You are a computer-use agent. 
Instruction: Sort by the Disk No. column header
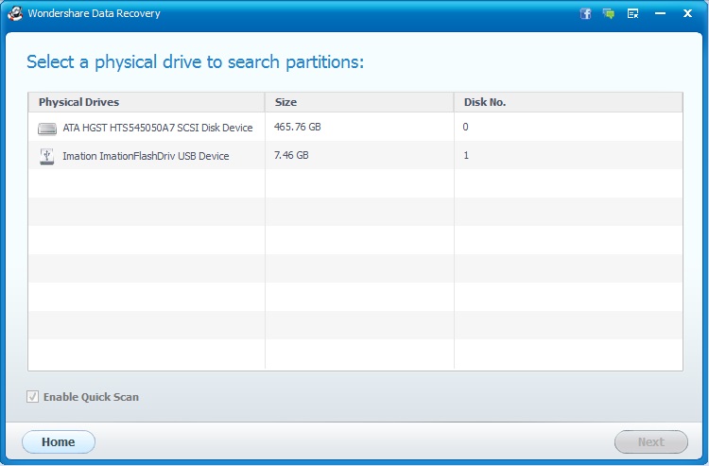568,102
